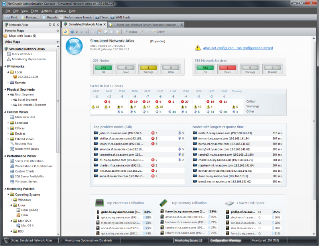The width and height of the screenshot is (319, 246).
Task: Click the Refresh icon in atlas toolbar
Action: coord(66,32)
